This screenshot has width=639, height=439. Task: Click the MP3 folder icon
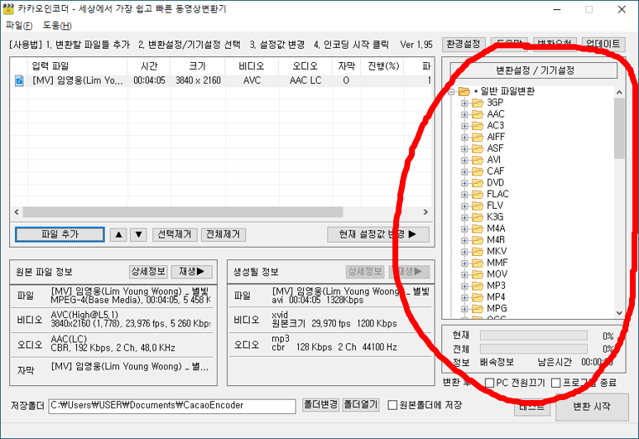(478, 286)
